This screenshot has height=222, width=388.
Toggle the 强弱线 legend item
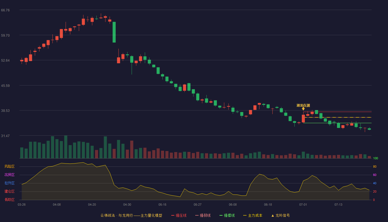(x=203, y=215)
